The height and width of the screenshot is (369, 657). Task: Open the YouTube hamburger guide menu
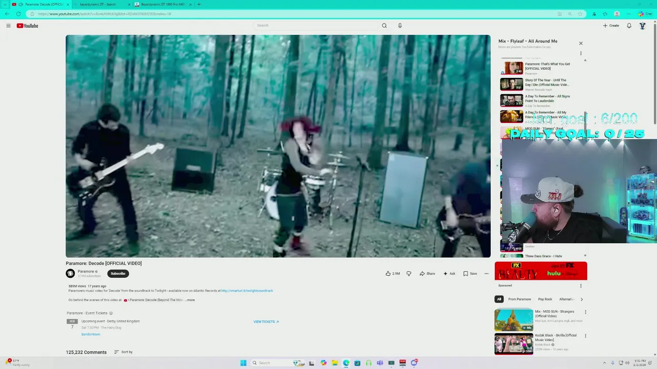coord(8,26)
